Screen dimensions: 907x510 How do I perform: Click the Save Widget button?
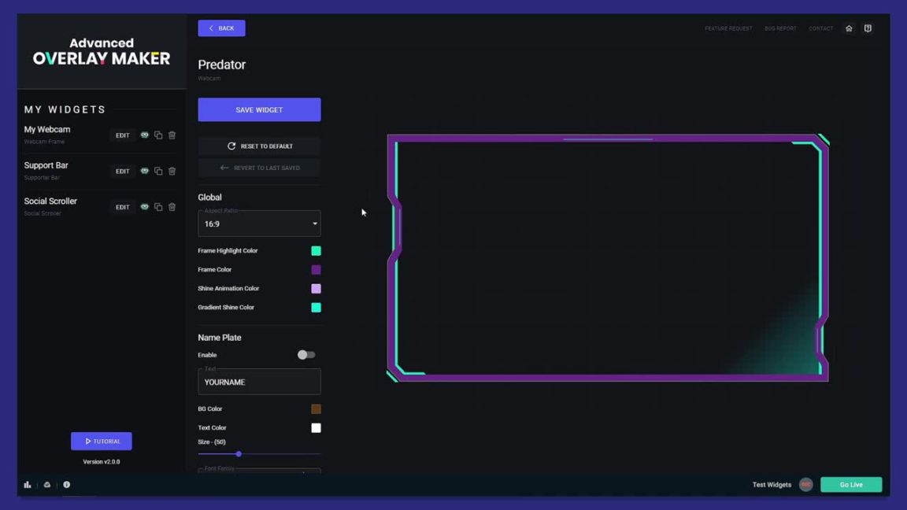click(259, 109)
